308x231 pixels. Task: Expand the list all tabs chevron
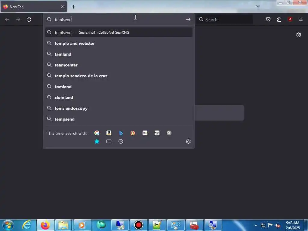tap(258, 7)
